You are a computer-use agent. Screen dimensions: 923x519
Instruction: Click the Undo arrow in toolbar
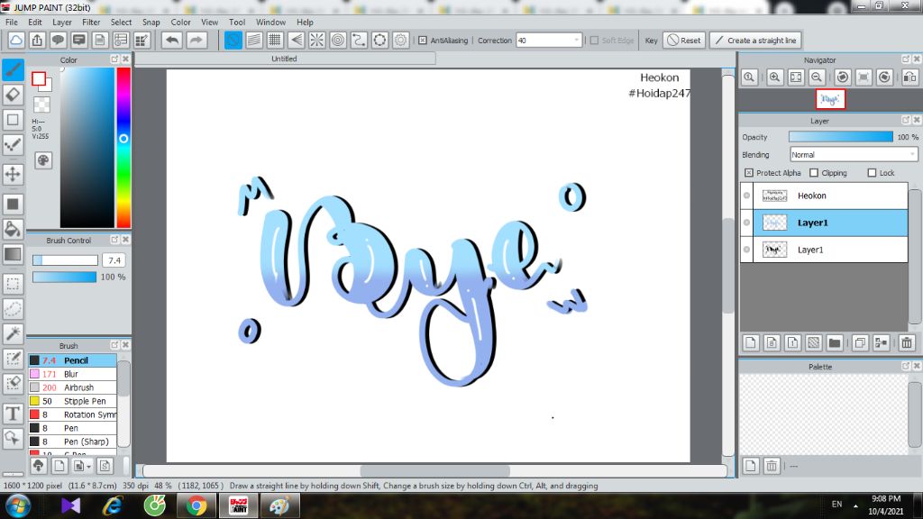click(x=172, y=40)
